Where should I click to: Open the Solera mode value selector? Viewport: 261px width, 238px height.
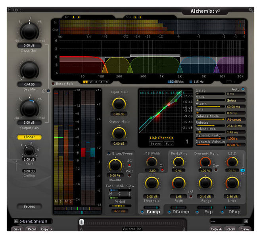236,100
